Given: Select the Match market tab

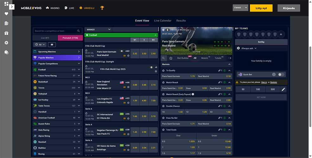Looking at the screenshot, I should coord(205,58).
